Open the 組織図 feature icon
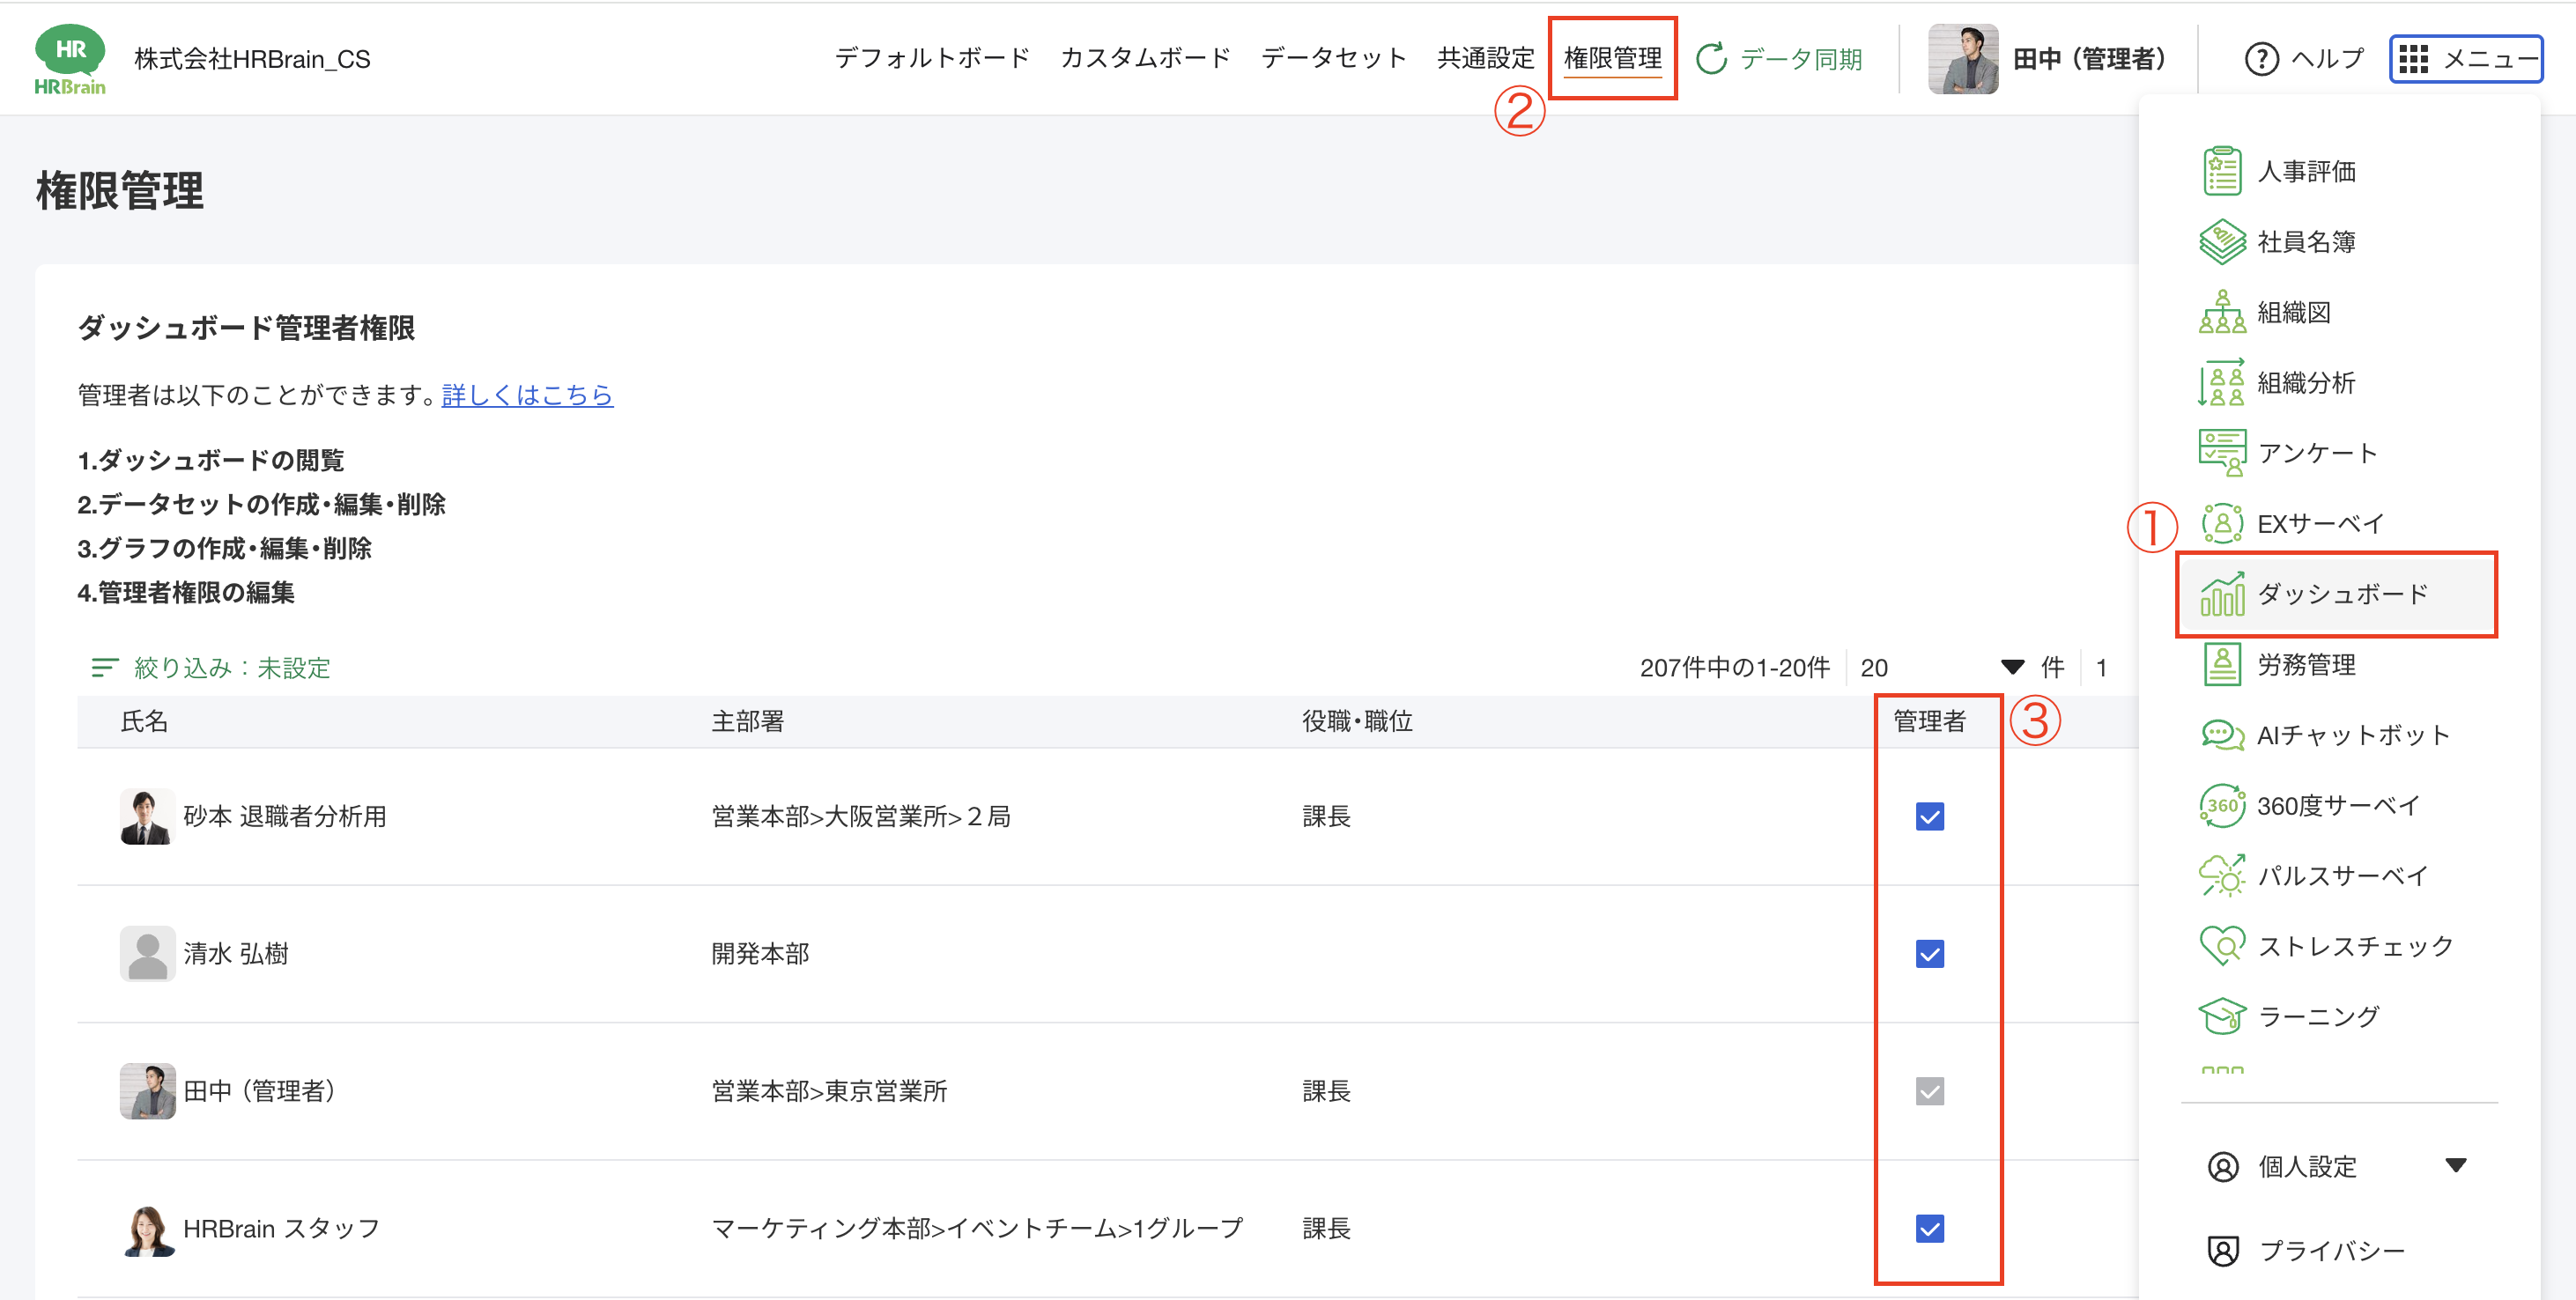Screen dimensions: 2576x1300 click(x=2222, y=312)
